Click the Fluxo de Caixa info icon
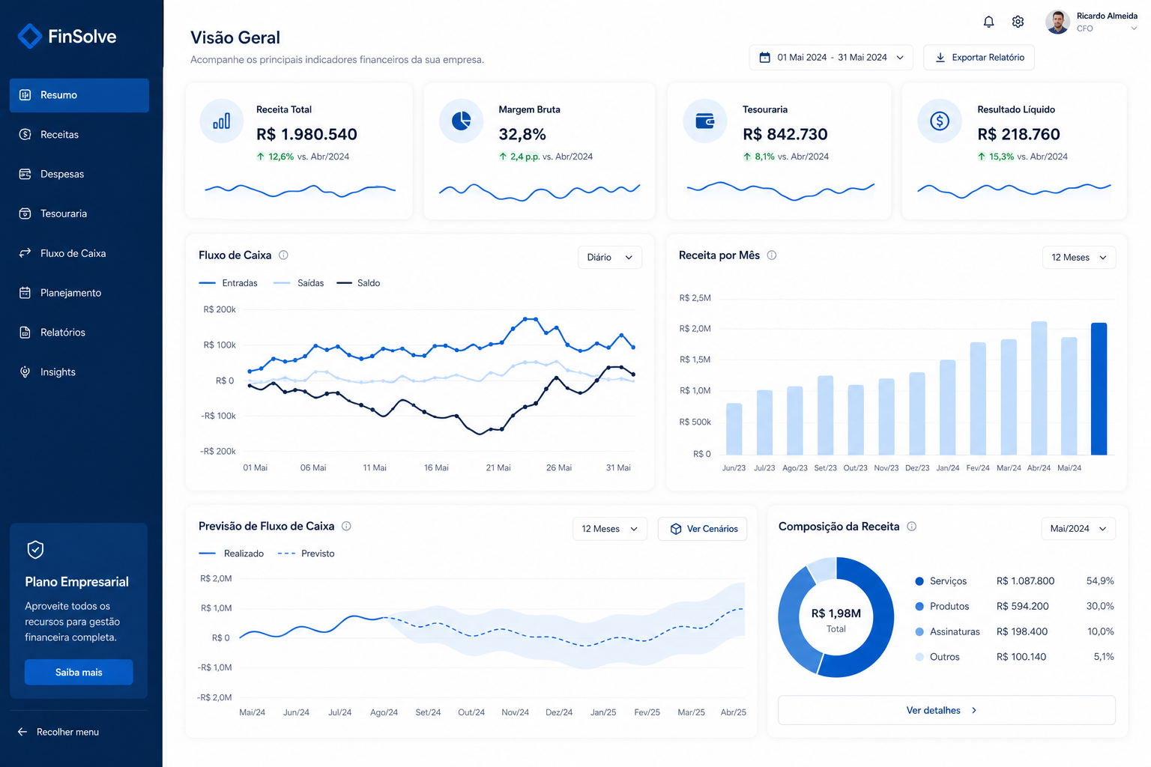 point(283,255)
